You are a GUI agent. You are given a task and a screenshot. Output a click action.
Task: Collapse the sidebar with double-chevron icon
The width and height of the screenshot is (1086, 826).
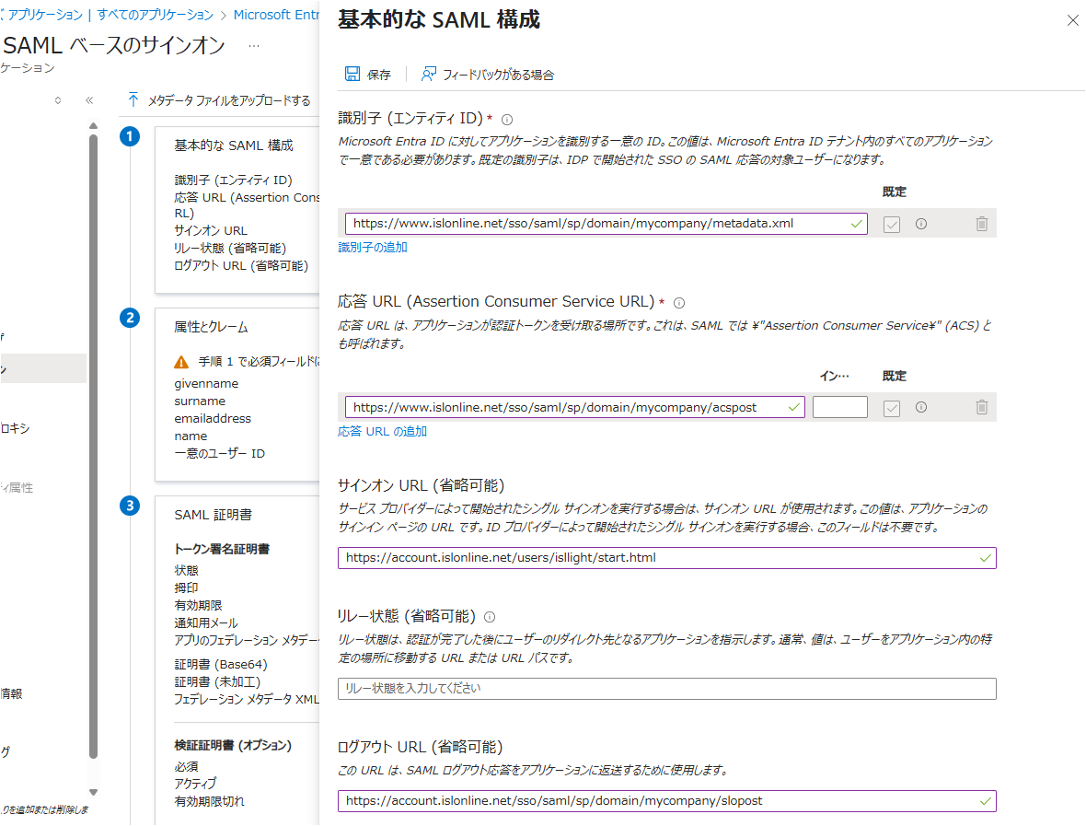(89, 100)
